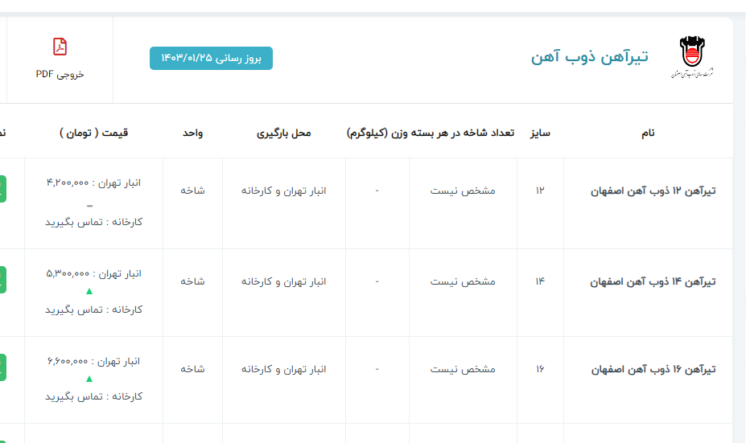The height and width of the screenshot is (443, 746).
Task: Click the سایز column header
Action: (539, 133)
